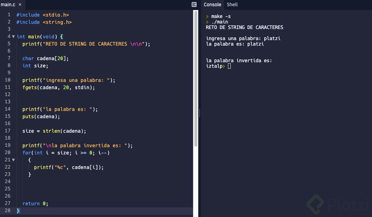Image resolution: width=372 pixels, height=217 pixels.
Task: Close the main.c editor tab
Action: [x=20, y=4]
